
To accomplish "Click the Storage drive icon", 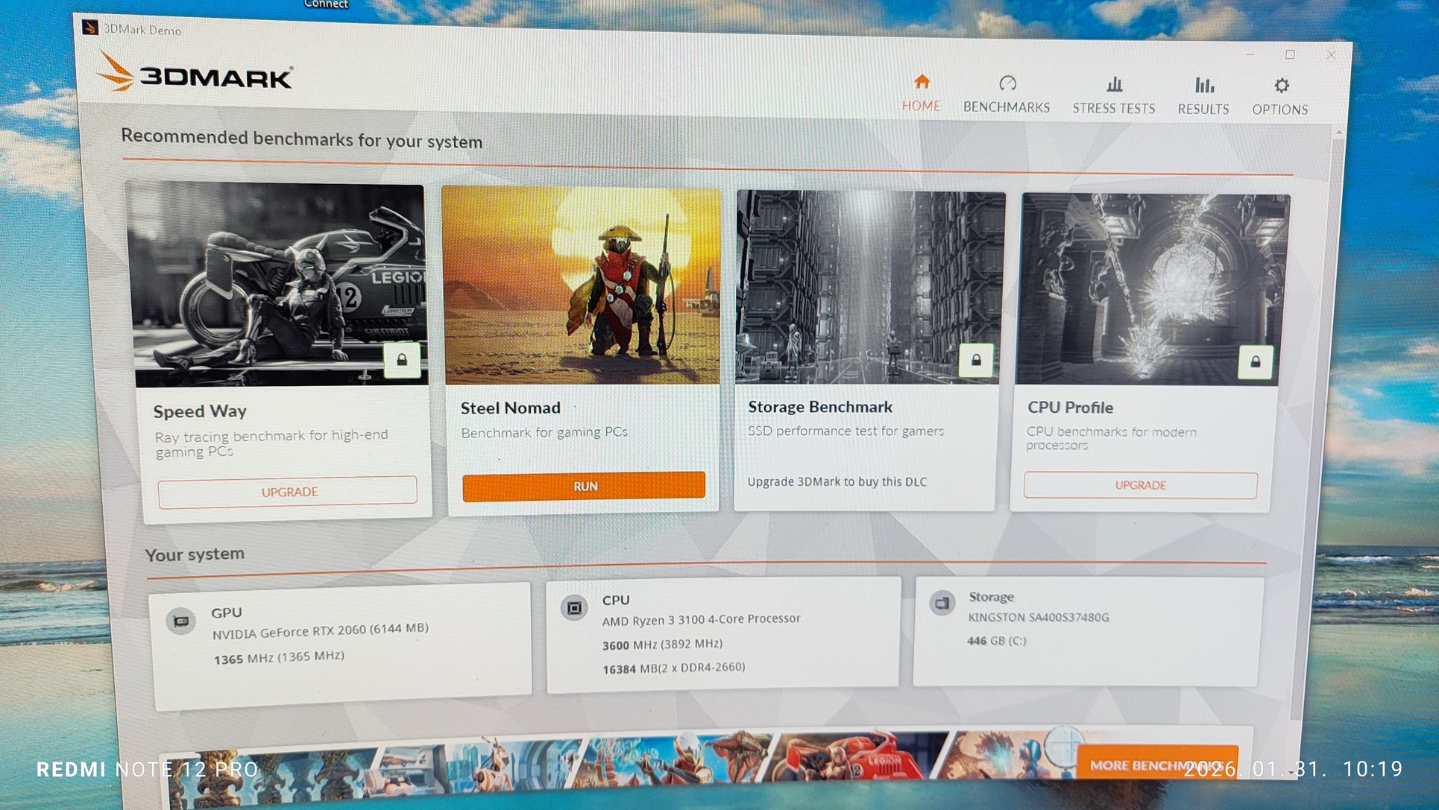I will click(x=942, y=602).
